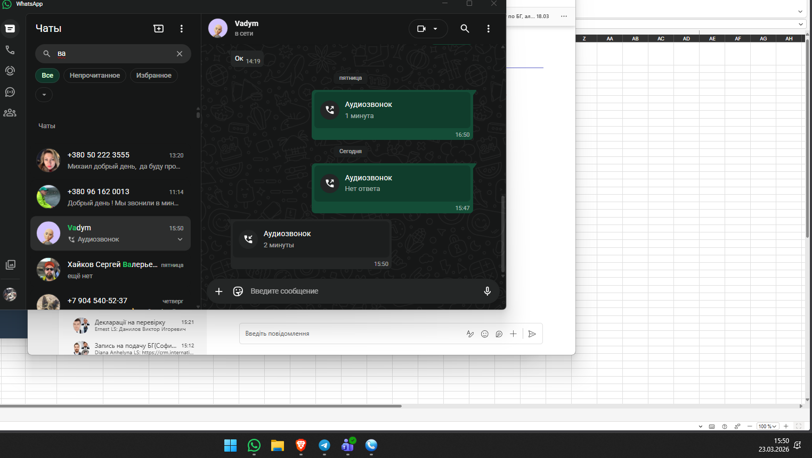
Task: Select the 'Все' chat filter
Action: tap(47, 76)
